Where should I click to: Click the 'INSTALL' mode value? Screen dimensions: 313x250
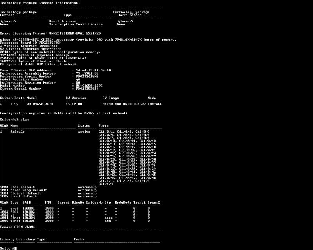tap(155, 104)
